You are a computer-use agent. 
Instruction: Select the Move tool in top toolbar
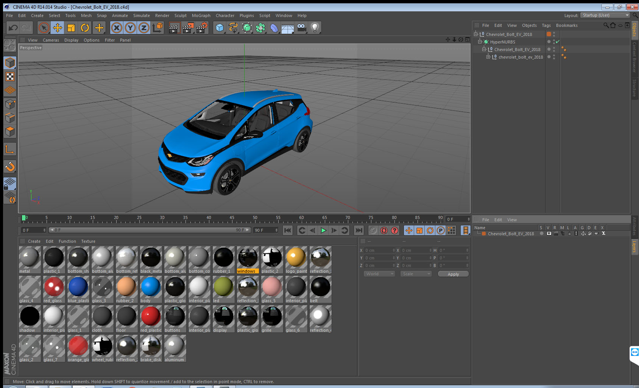click(58, 28)
